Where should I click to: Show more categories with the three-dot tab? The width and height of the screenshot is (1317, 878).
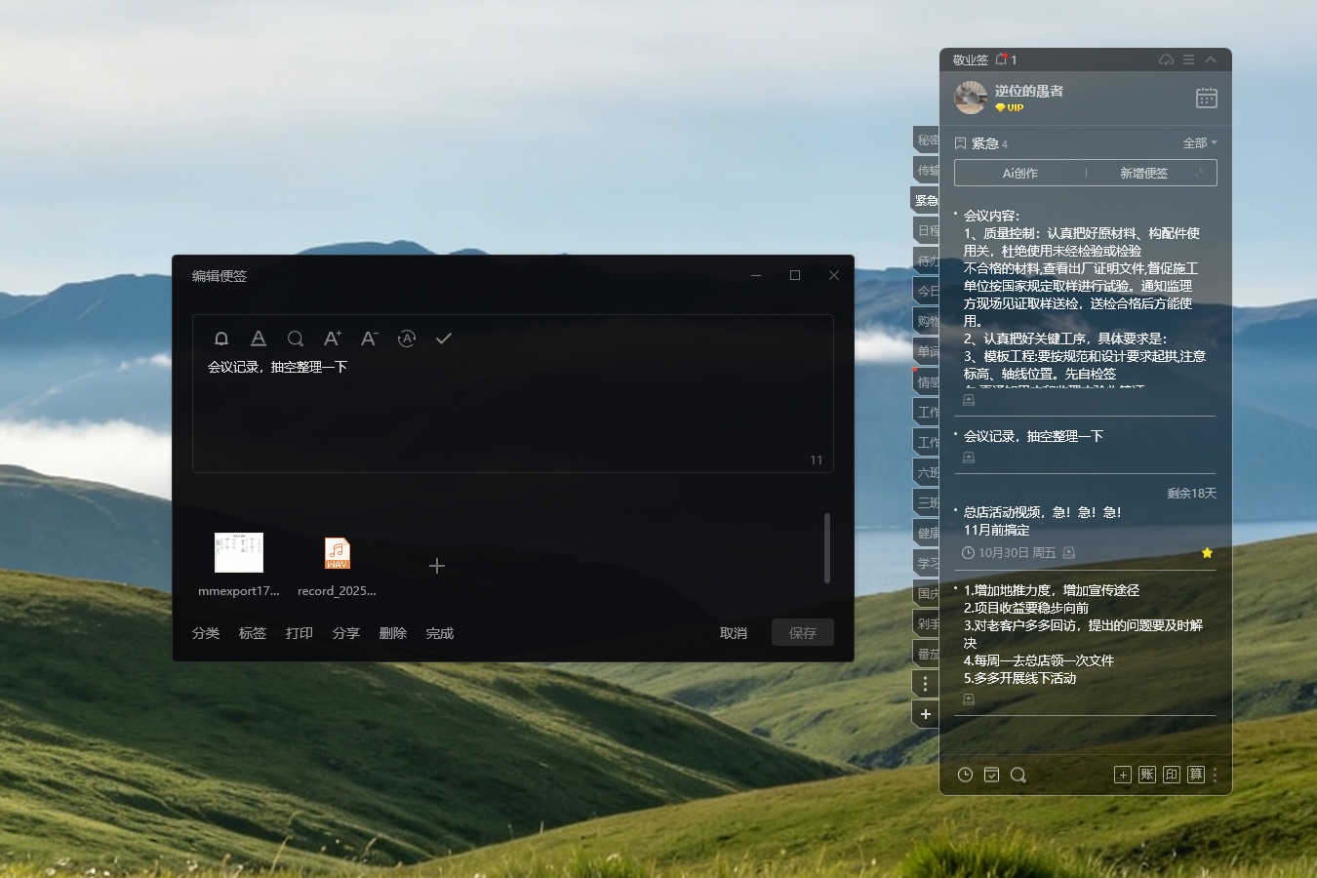(926, 684)
